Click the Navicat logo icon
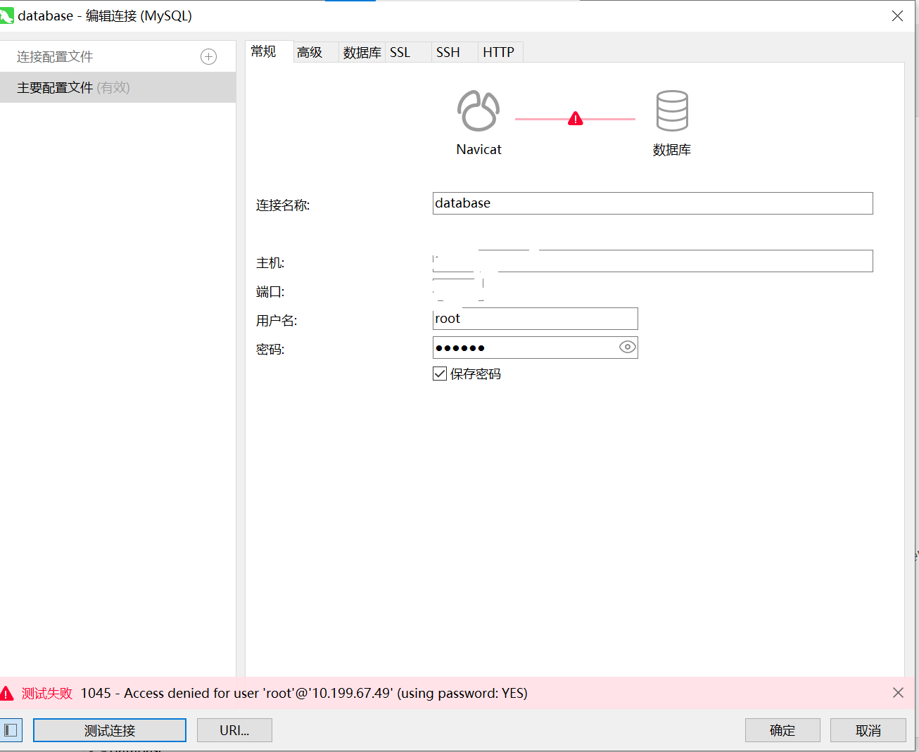Viewport: 919px width, 752px height. click(478, 110)
